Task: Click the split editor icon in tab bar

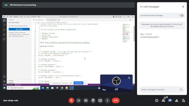Action: (x=130, y=20)
